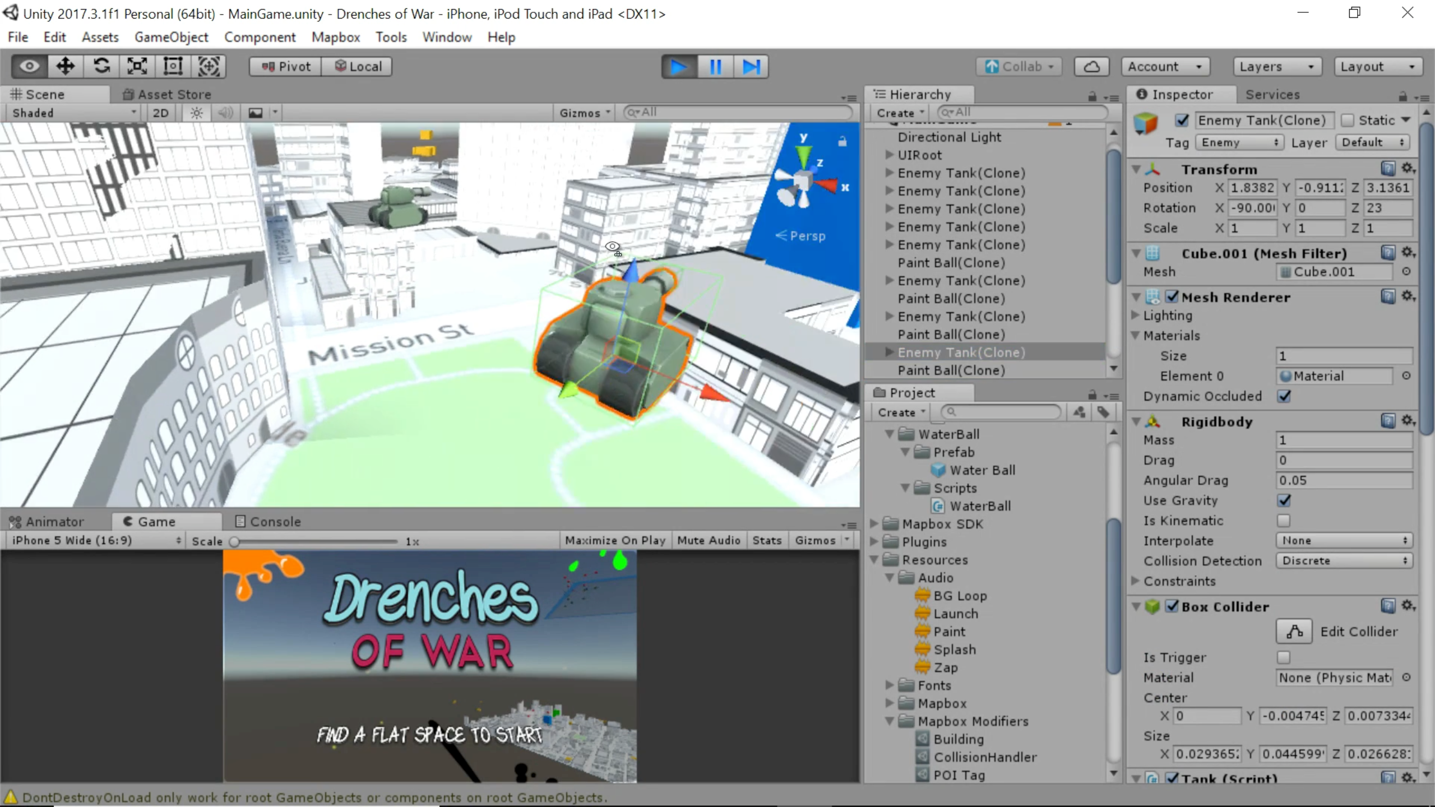Select the Rect transform tool
The image size is (1435, 807).
pos(173,66)
